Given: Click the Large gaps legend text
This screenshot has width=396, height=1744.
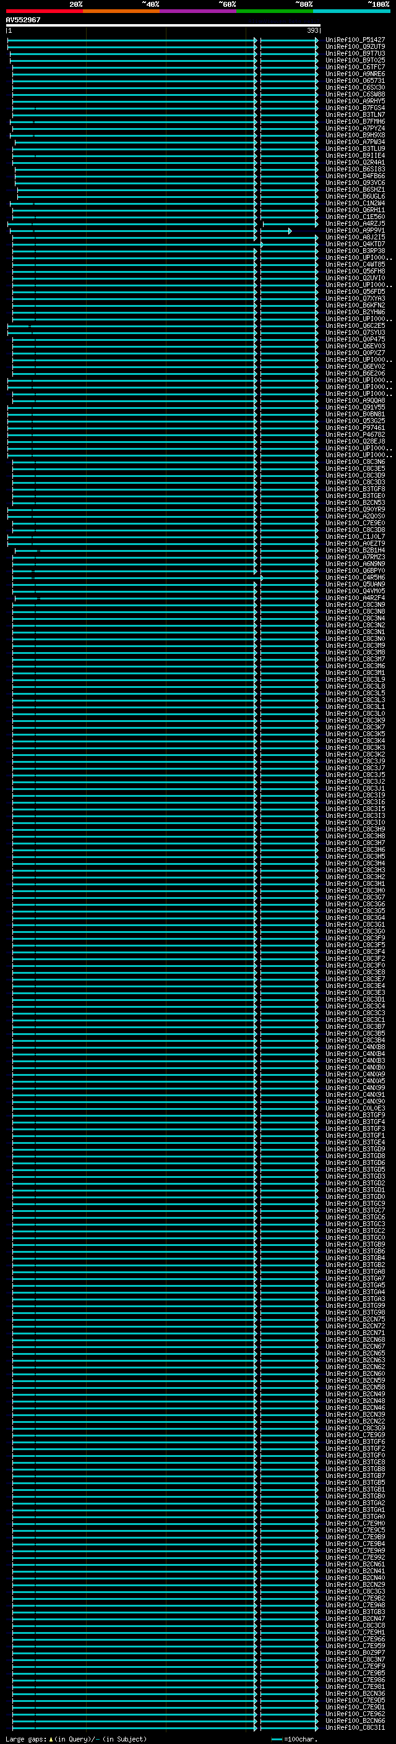Looking at the screenshot, I should point(76,1738).
